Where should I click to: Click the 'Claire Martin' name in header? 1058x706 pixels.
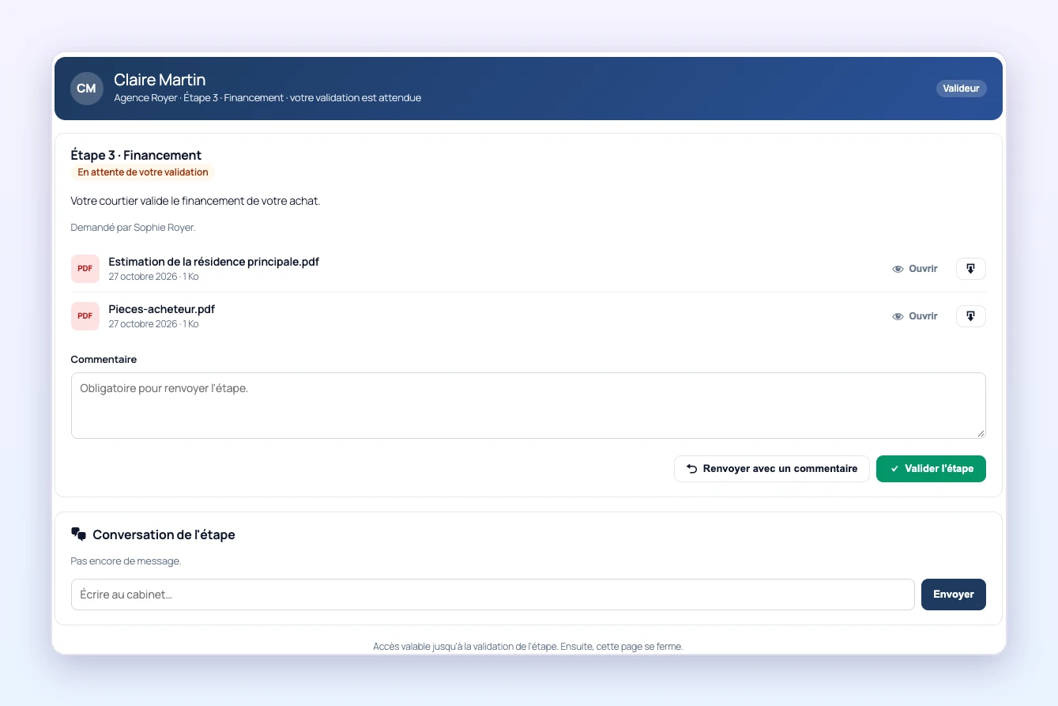click(160, 80)
